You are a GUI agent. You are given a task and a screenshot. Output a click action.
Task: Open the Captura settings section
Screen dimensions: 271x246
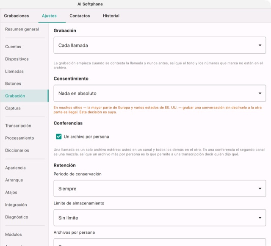pyautogui.click(x=13, y=108)
